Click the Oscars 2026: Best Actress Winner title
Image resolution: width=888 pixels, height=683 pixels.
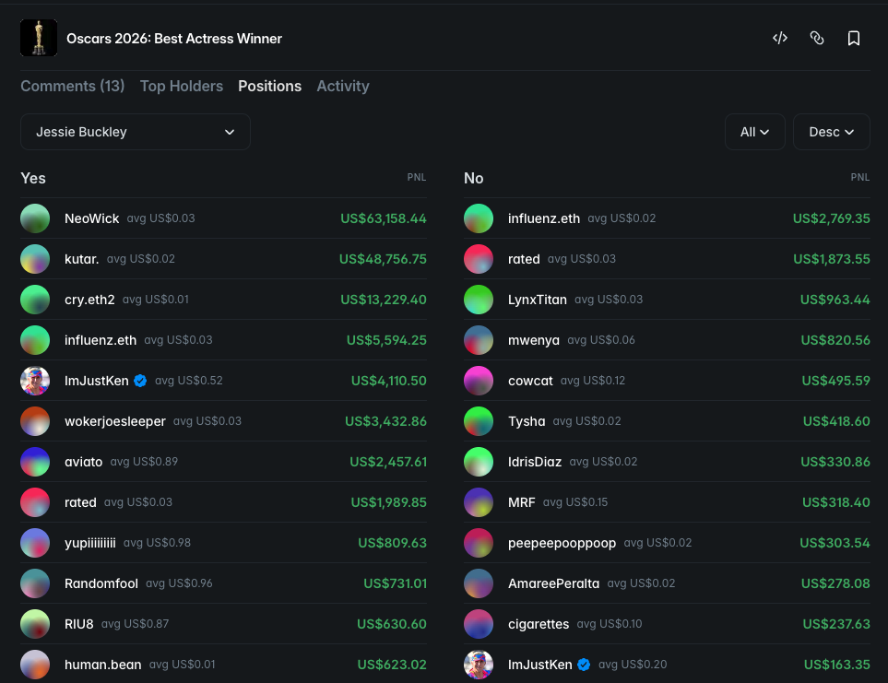coord(174,39)
